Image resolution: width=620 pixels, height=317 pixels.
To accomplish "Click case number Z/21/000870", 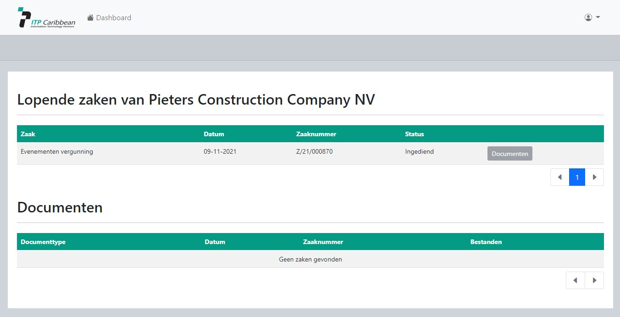I will [315, 151].
